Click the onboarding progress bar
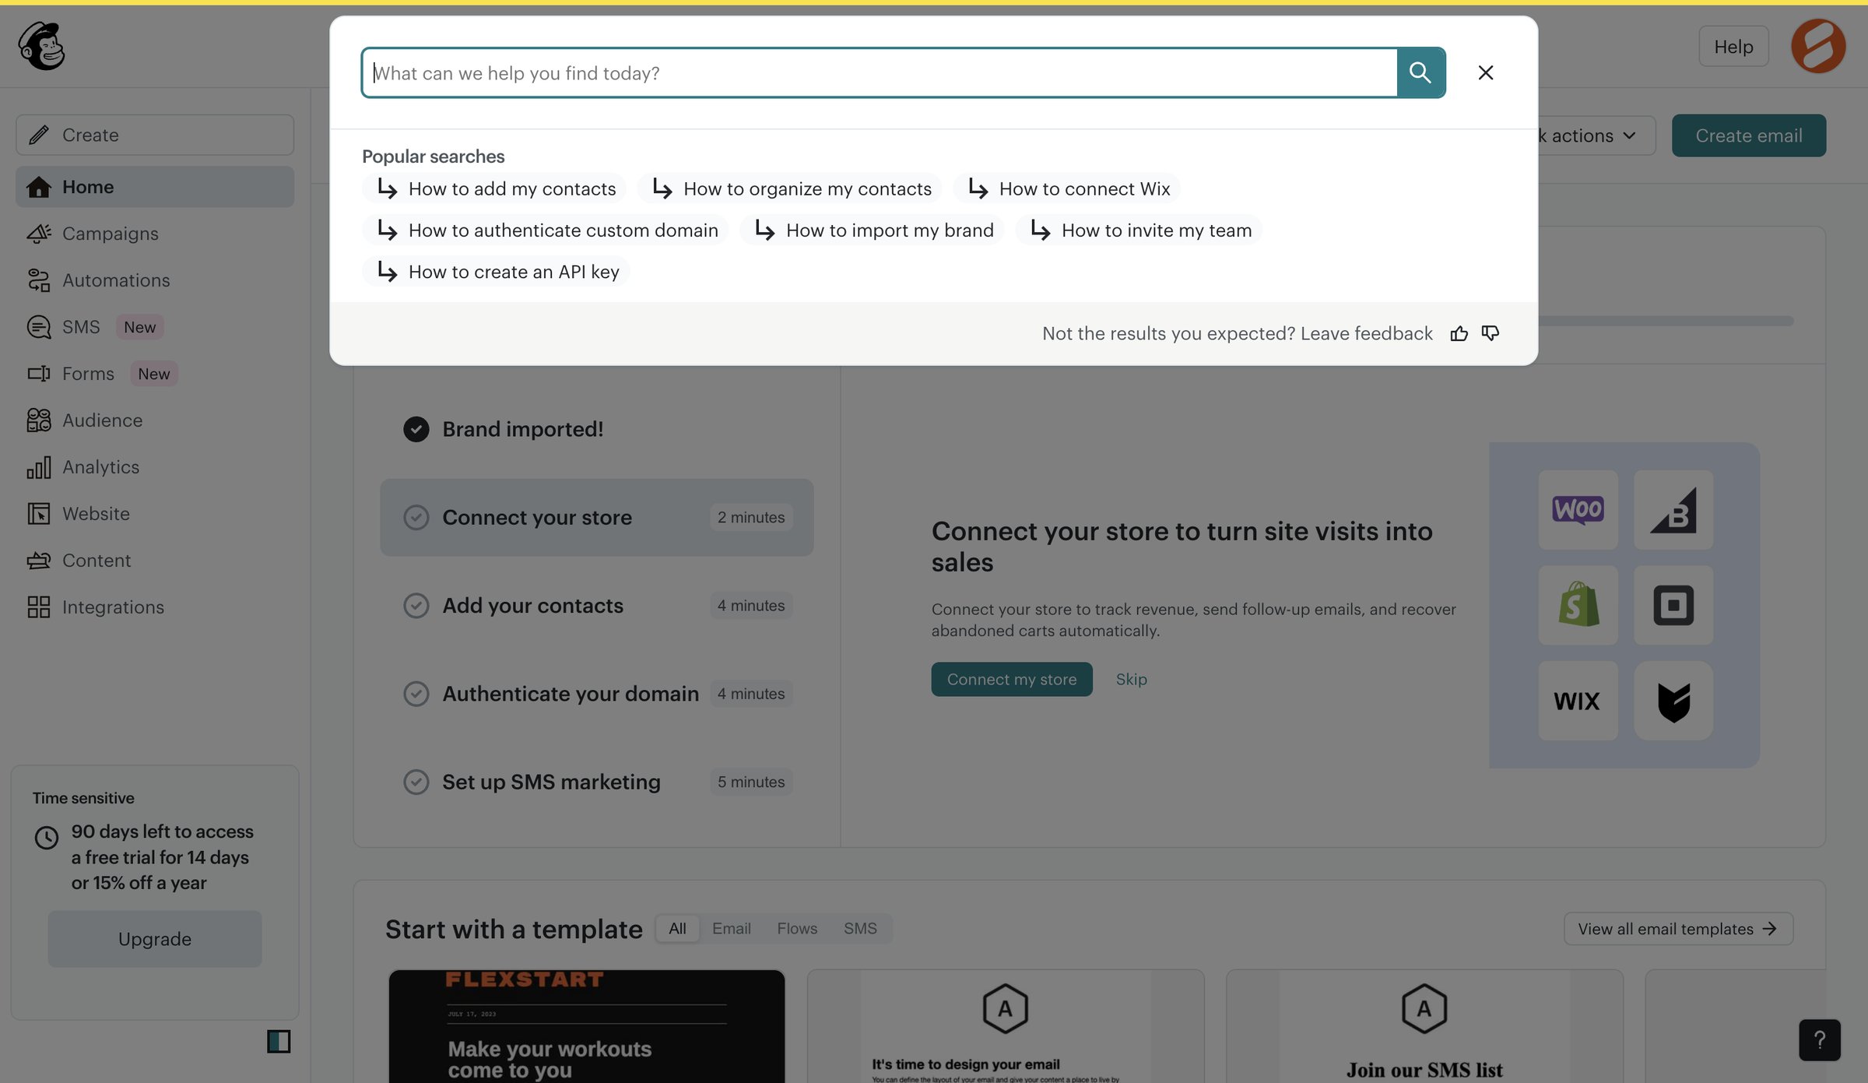The width and height of the screenshot is (1868, 1083). (1666, 321)
